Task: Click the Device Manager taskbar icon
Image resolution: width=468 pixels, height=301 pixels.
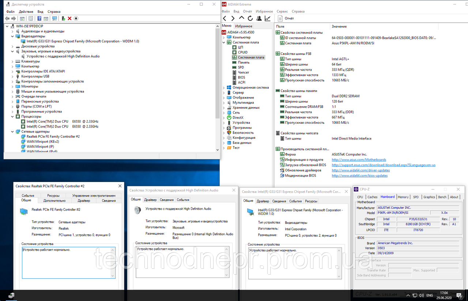Action: pyautogui.click(x=11, y=295)
